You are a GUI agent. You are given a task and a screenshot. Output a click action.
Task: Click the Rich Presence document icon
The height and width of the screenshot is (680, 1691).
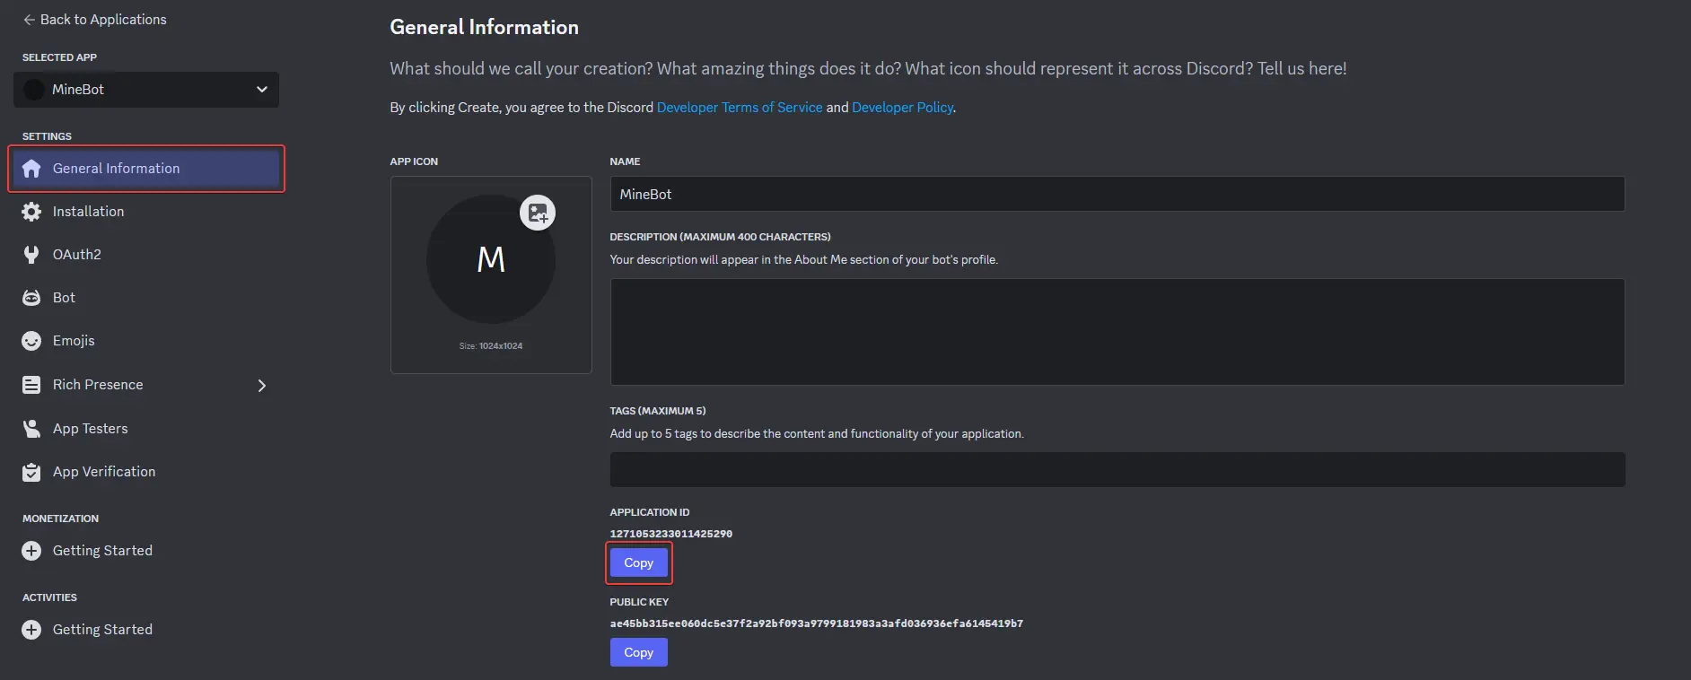point(31,385)
